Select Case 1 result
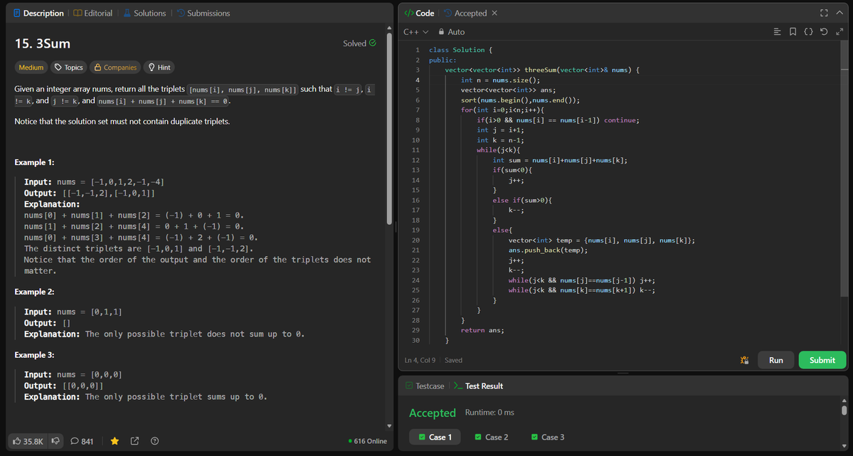This screenshot has width=853, height=456. pyautogui.click(x=435, y=437)
